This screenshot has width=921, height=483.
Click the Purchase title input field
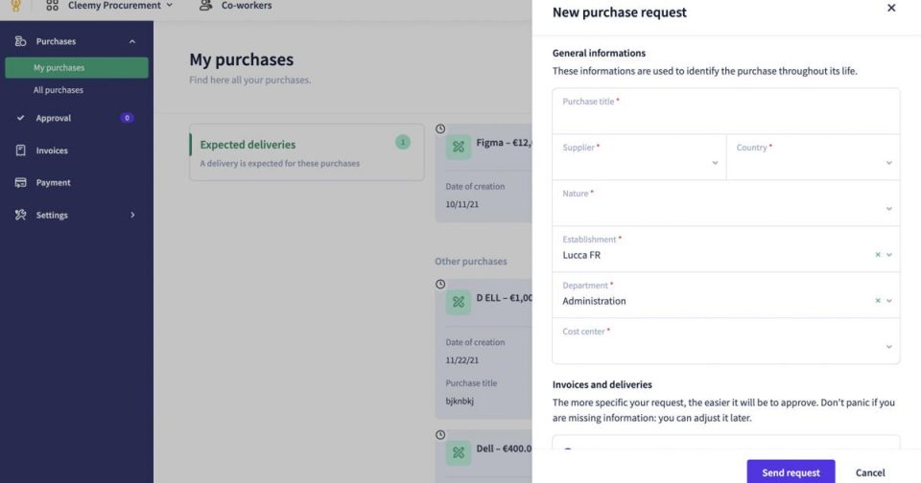(x=726, y=117)
